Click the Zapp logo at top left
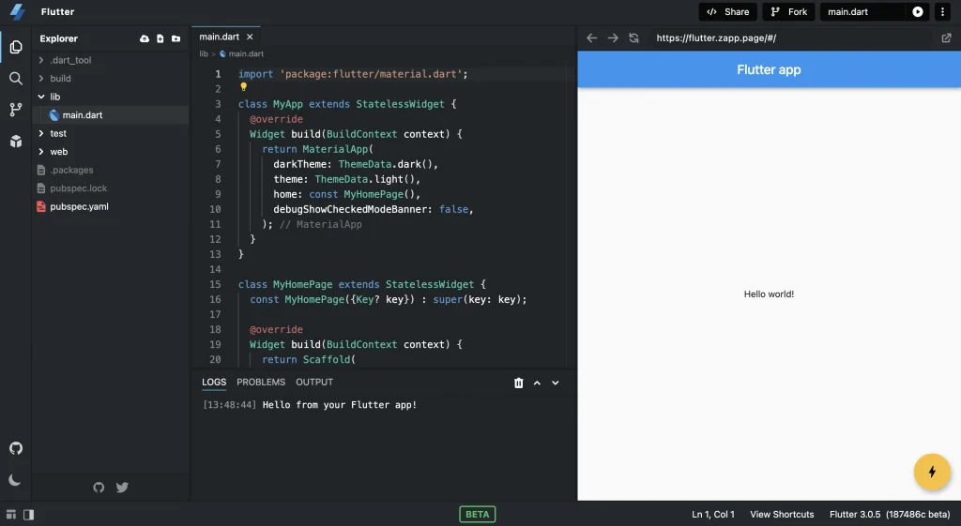Viewport: 961px width, 526px height. (x=18, y=11)
